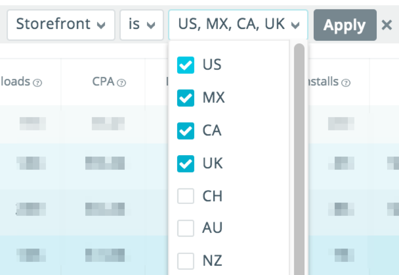Click the checkmark icon inside the US checkbox
This screenshot has width=399, height=275.
click(x=185, y=65)
